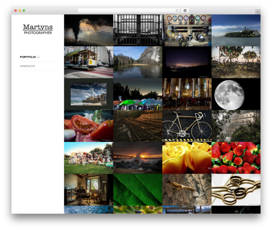272x230 pixels.
Task: Open the yellow roses photo
Action: point(187,158)
